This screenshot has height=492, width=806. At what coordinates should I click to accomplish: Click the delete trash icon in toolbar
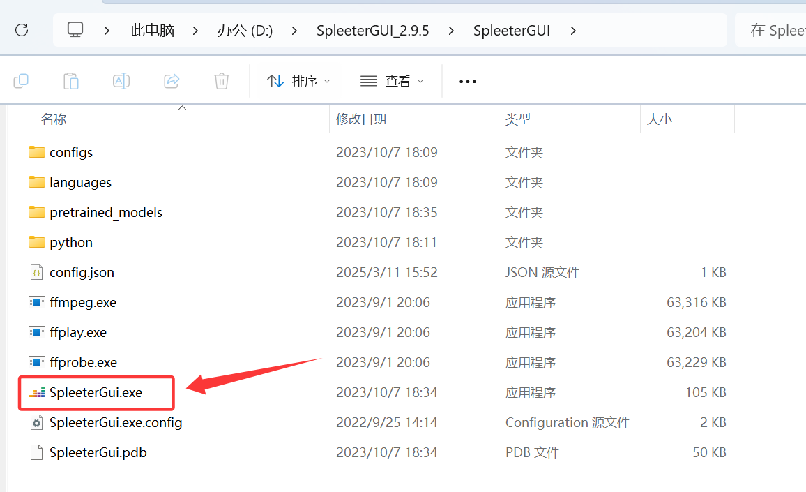coord(222,82)
